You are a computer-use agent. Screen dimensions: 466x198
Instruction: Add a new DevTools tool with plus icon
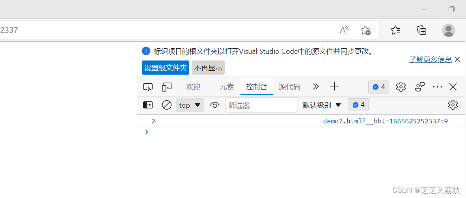point(334,87)
